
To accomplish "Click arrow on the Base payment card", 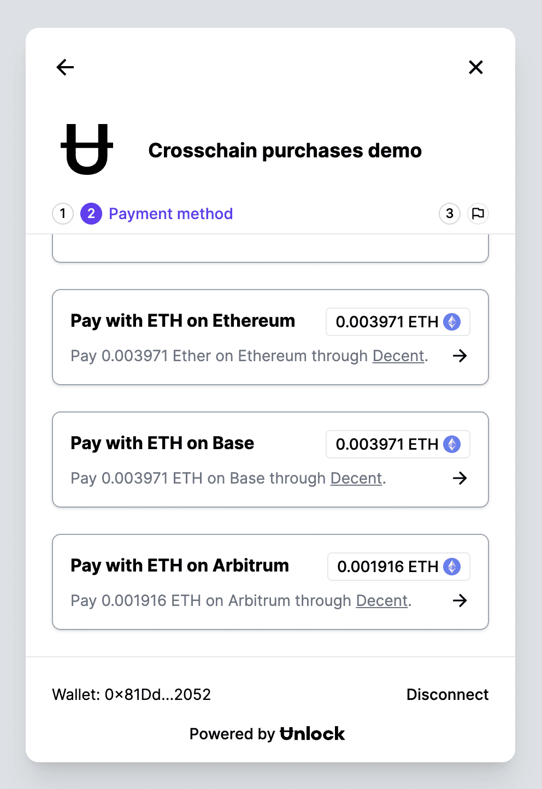I will 460,478.
